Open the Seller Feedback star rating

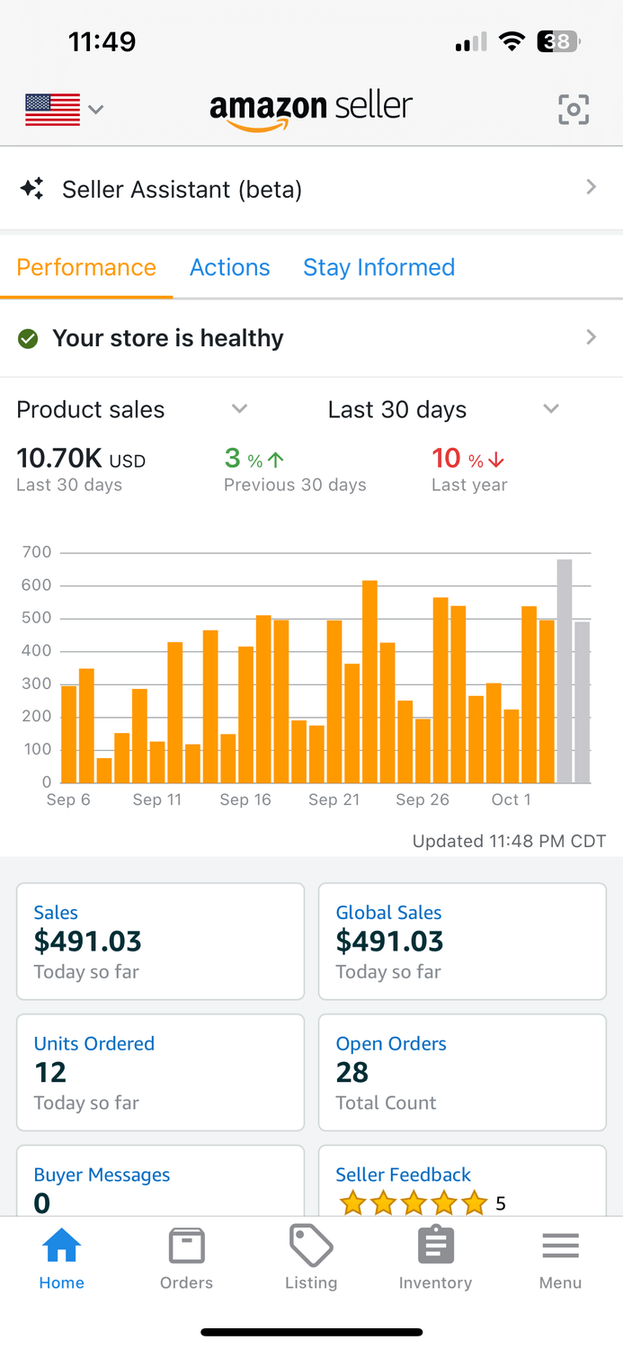pyautogui.click(x=414, y=1202)
